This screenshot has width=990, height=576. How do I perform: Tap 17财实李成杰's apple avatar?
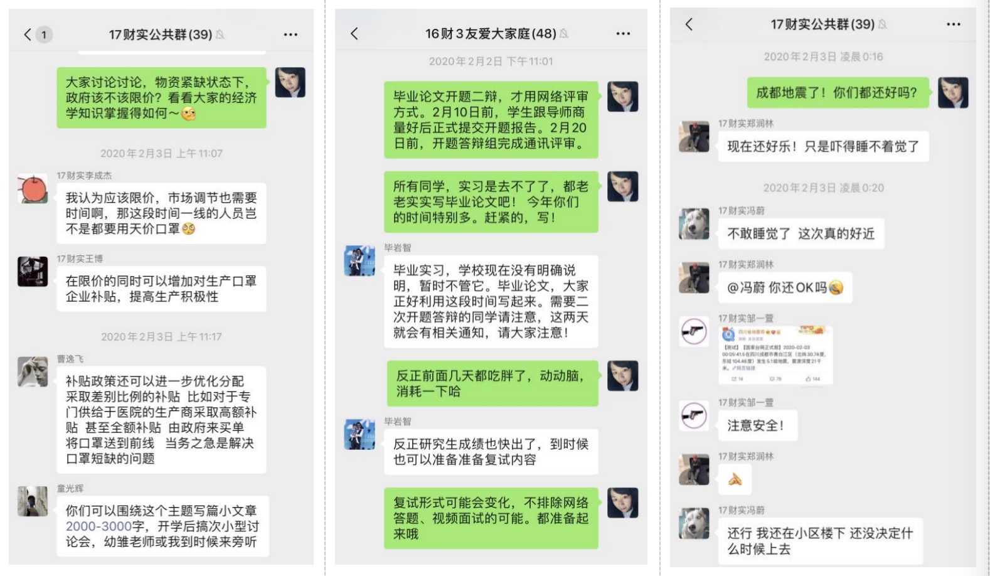tap(33, 189)
